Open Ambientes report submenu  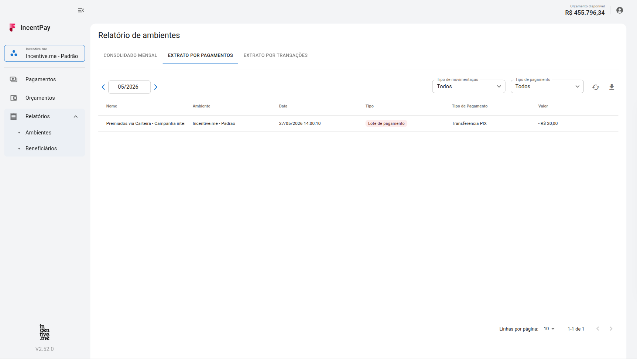coord(38,133)
